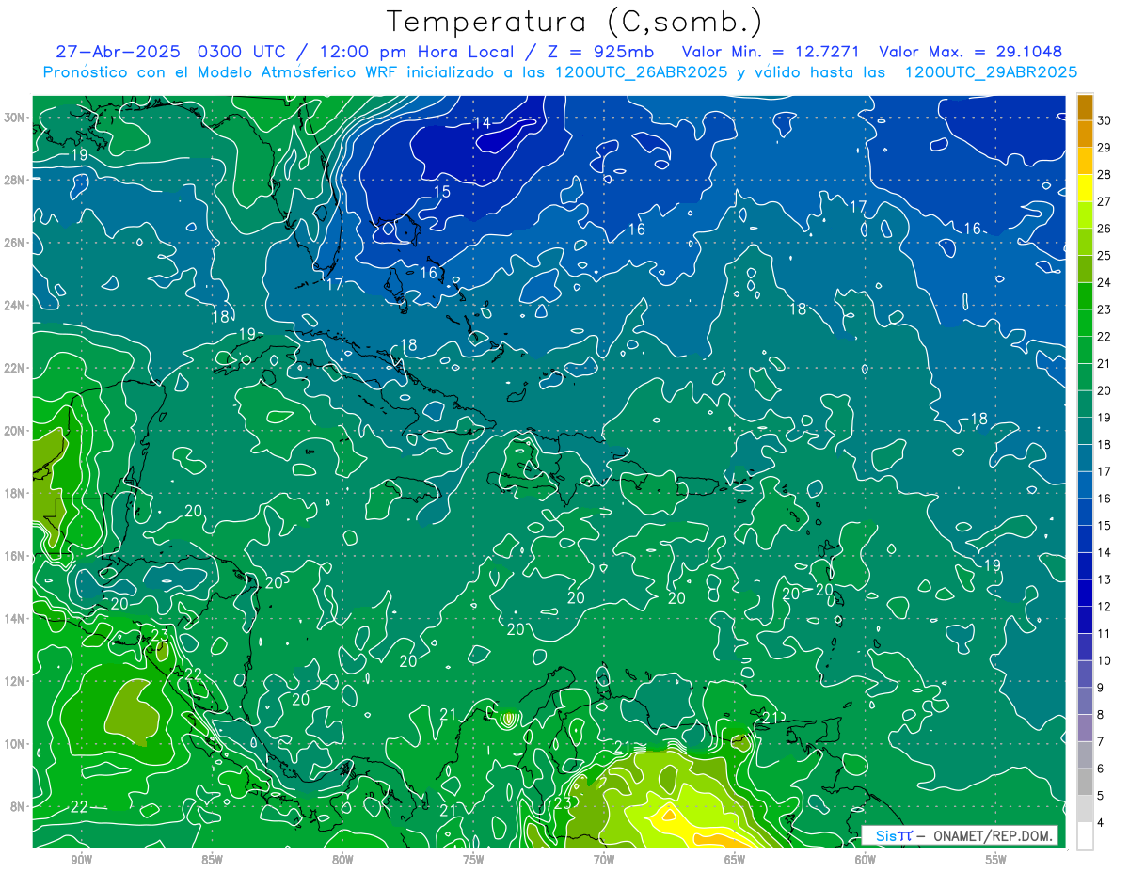Screen dimensions: 1129x872
Task: Click the "60W" longitude axis label
Action: point(866,861)
